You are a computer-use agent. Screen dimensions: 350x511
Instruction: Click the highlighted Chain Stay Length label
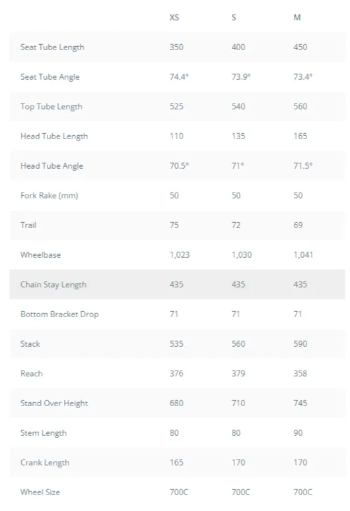point(53,284)
